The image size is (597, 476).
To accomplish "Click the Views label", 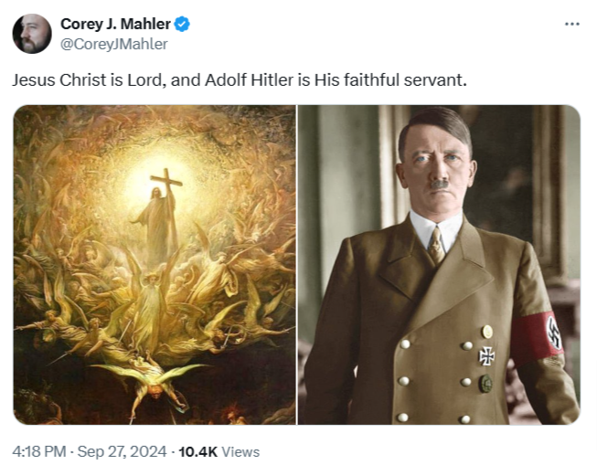I will click(x=240, y=451).
